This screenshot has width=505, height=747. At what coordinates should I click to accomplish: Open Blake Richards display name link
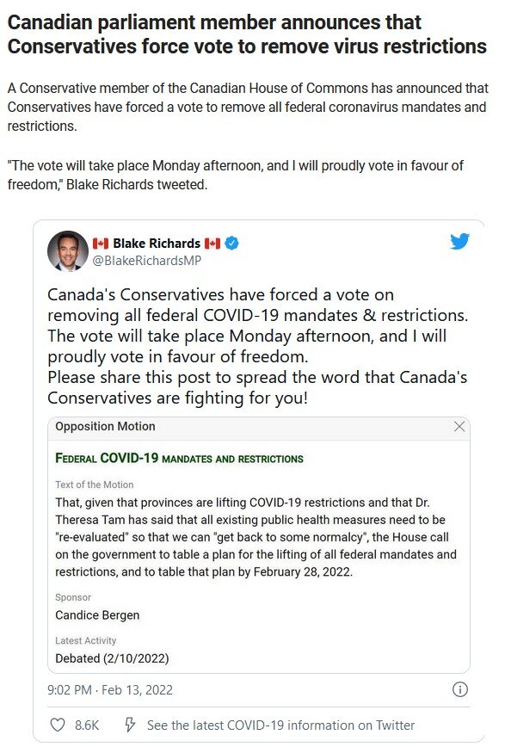coord(157,244)
